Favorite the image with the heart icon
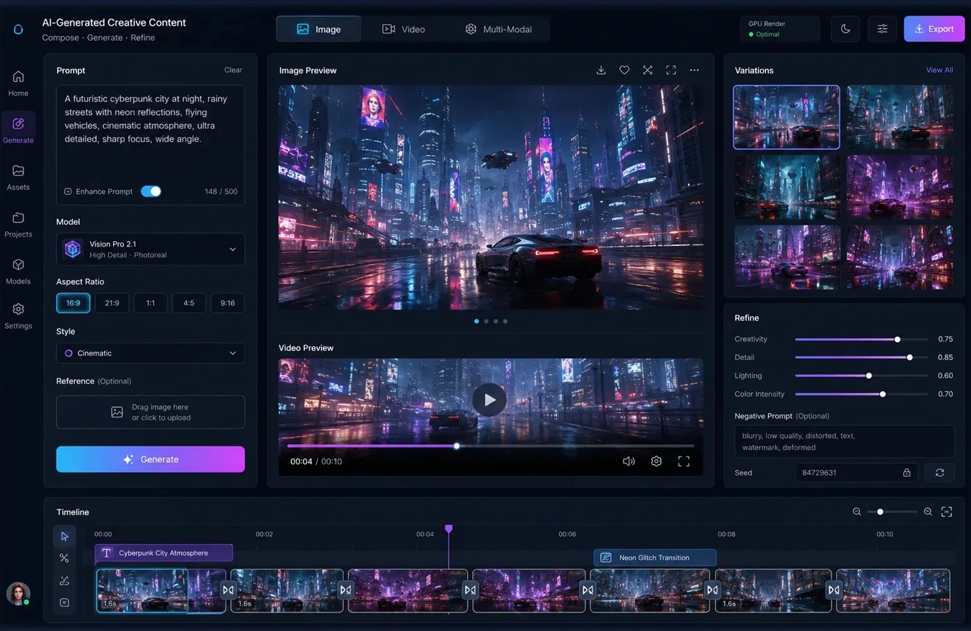This screenshot has width=971, height=631. click(624, 70)
